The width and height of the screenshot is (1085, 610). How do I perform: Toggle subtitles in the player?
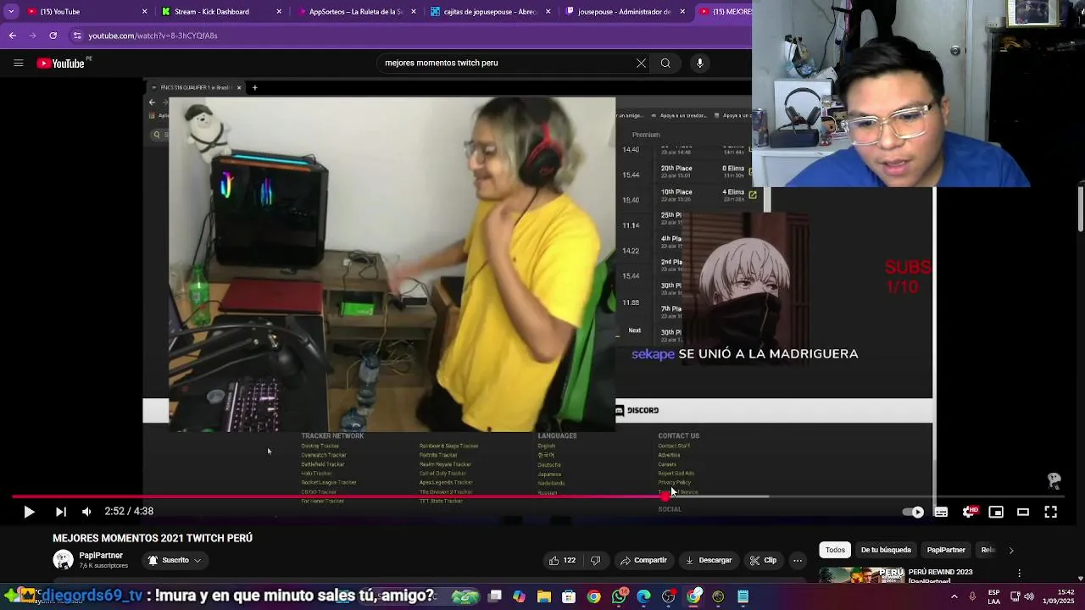[941, 512]
